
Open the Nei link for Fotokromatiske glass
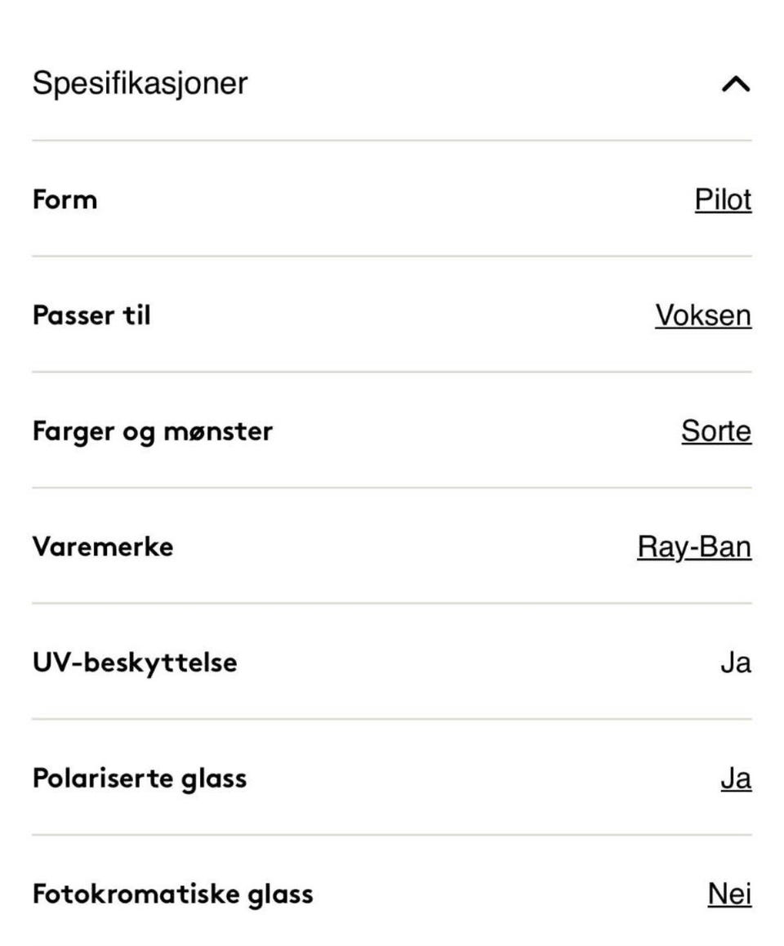pyautogui.click(x=730, y=894)
